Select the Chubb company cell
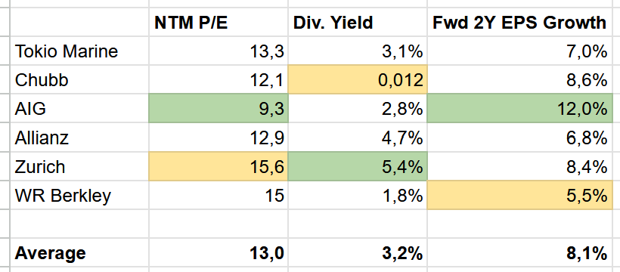Screen dimensions: 620x272 (79, 79)
